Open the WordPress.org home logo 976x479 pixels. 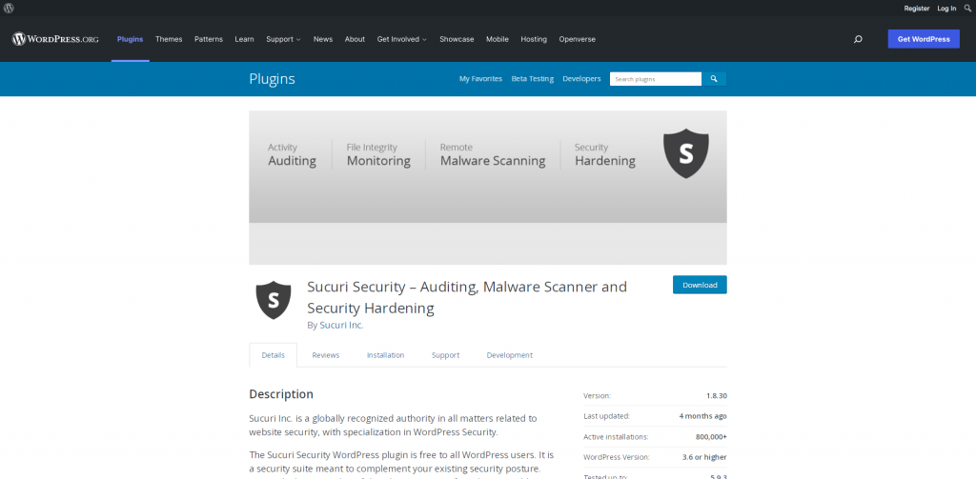[55, 39]
